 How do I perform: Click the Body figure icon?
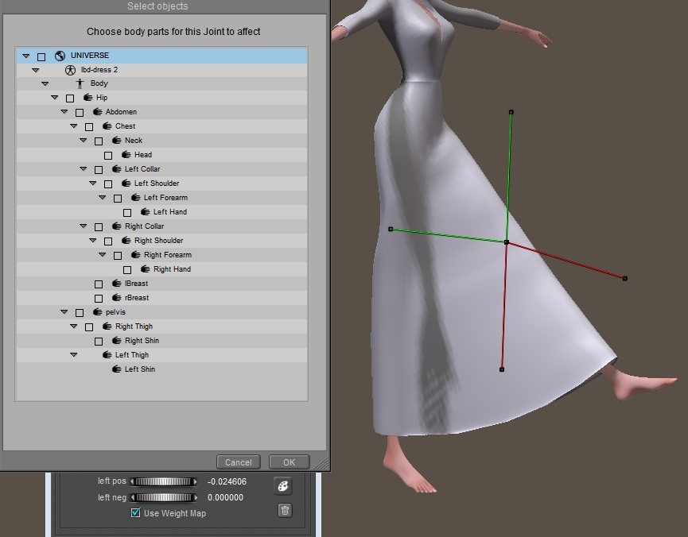[80, 83]
